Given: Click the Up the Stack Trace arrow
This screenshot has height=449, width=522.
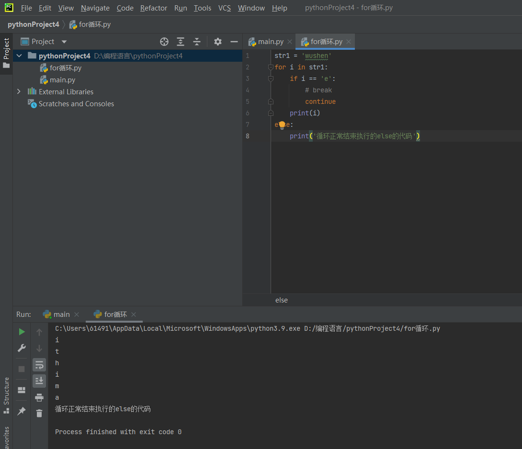Looking at the screenshot, I should point(39,332).
